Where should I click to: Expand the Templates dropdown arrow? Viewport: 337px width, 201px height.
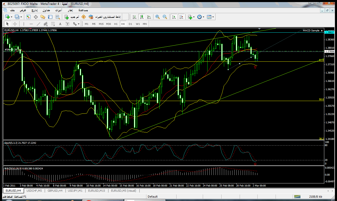click(x=213, y=17)
